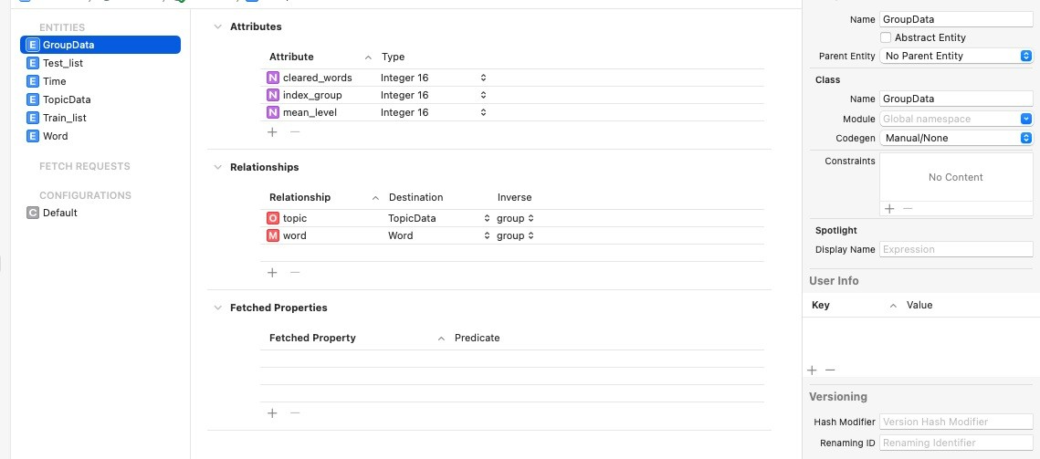Select the Test_list entity in sidebar

(x=63, y=63)
